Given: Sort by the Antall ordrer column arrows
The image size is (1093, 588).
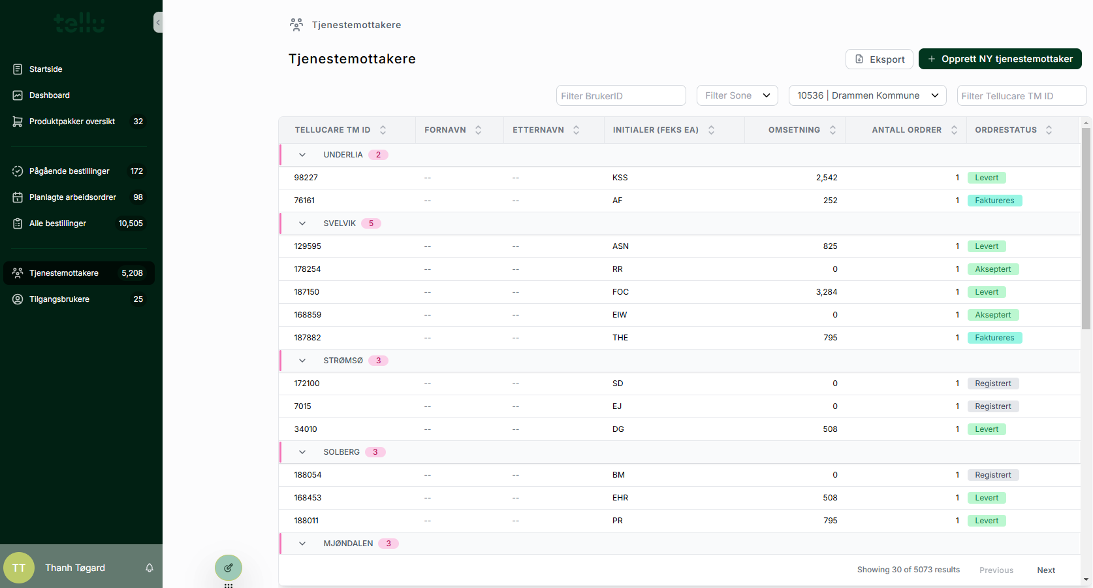Looking at the screenshot, I should point(954,130).
